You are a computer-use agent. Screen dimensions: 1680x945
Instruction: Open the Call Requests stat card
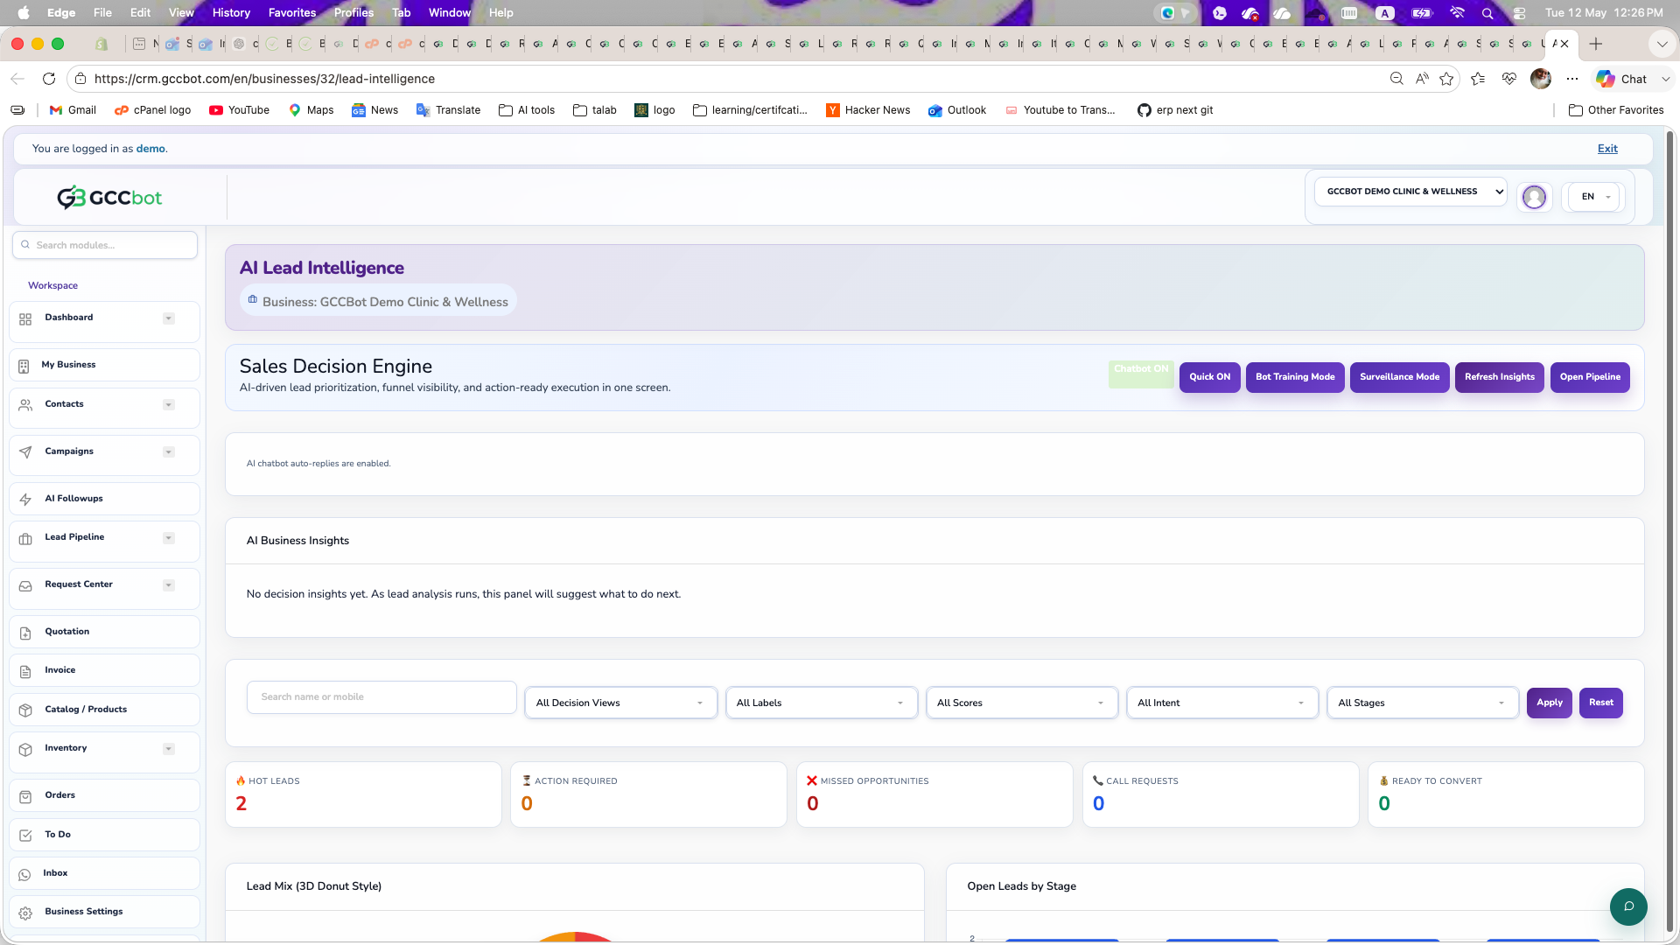pos(1221,794)
